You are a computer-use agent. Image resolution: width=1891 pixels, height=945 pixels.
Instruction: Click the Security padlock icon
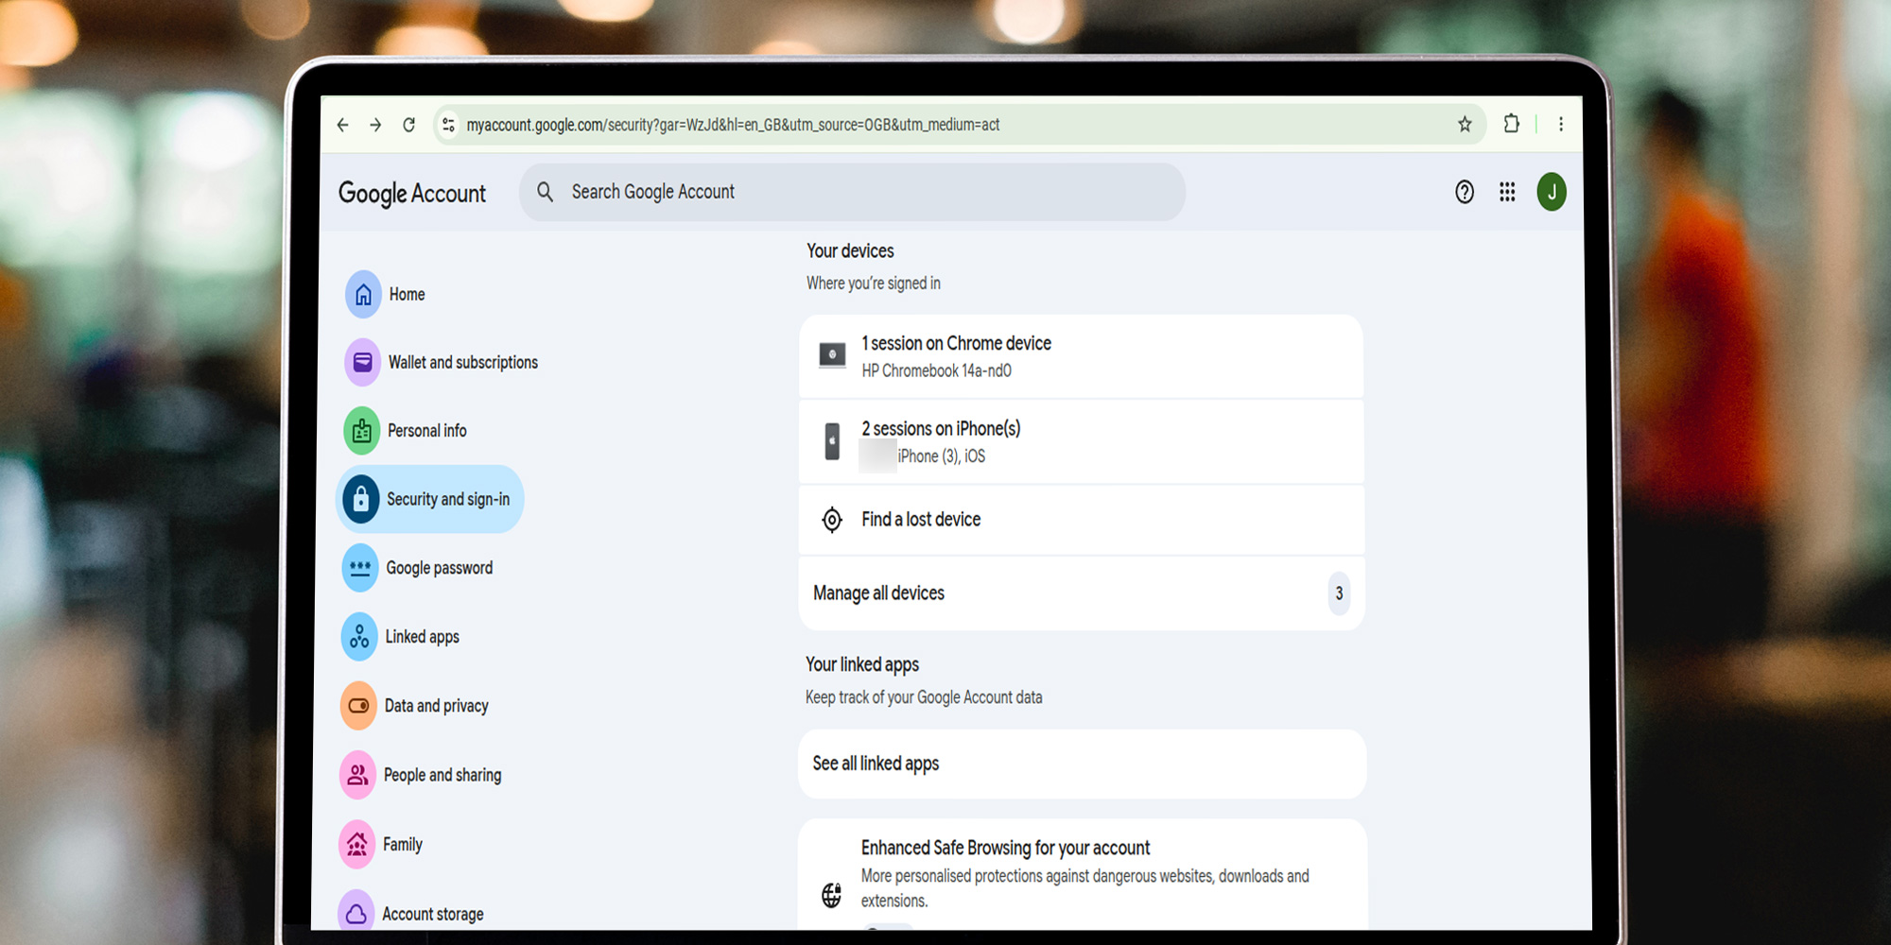pyautogui.click(x=360, y=499)
